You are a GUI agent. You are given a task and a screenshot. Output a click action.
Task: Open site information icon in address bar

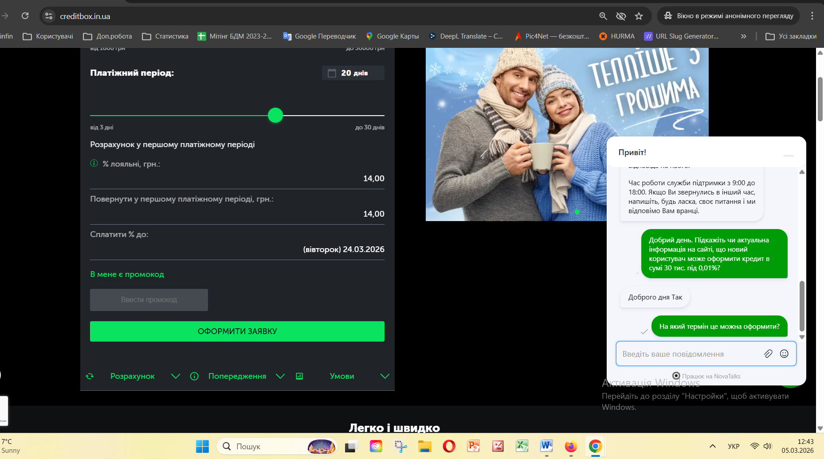(x=49, y=16)
